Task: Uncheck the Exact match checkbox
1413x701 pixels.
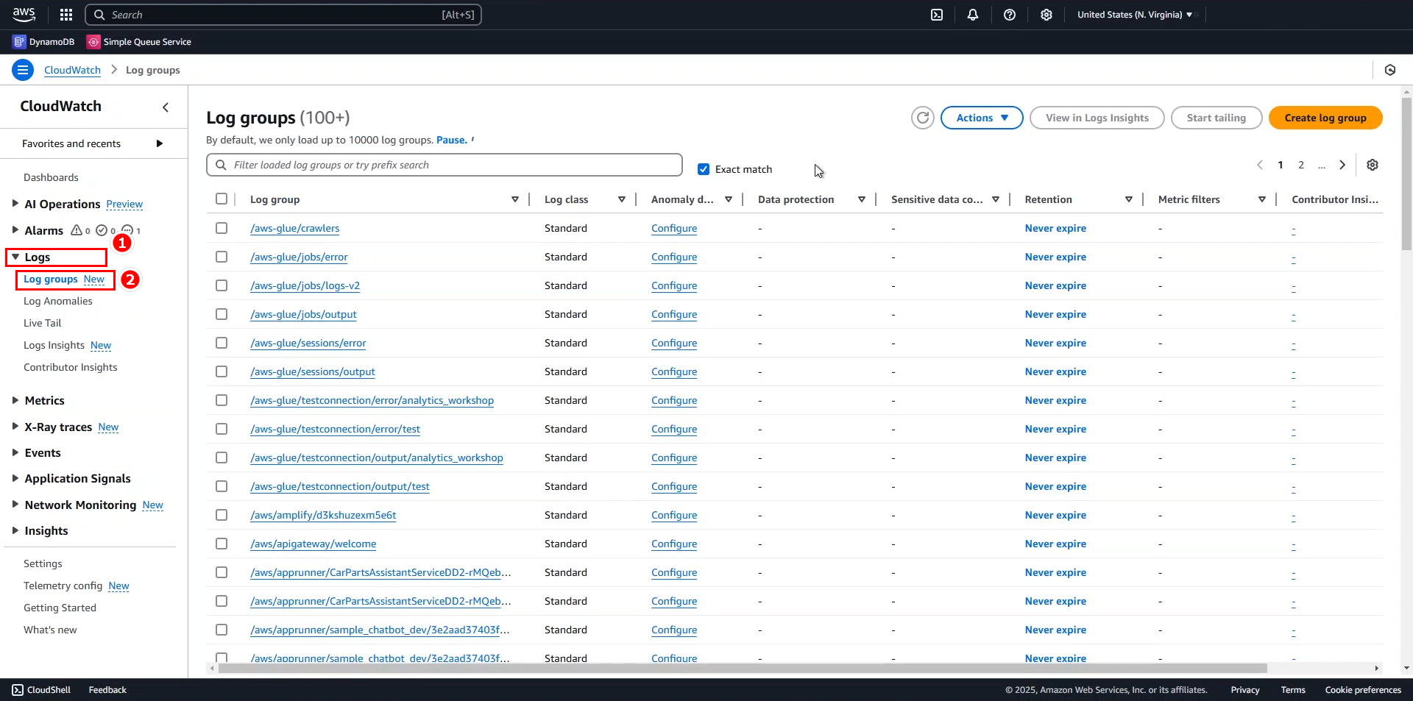Action: coord(704,169)
